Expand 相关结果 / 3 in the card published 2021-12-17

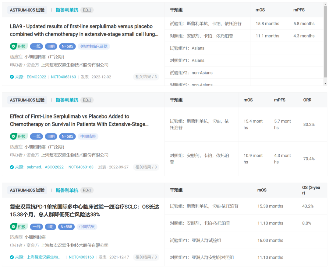coord(146,257)
